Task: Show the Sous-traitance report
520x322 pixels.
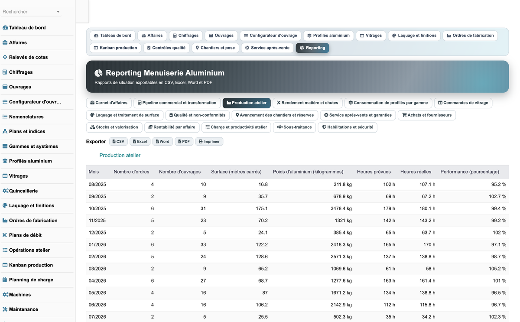Action: [x=294, y=127]
